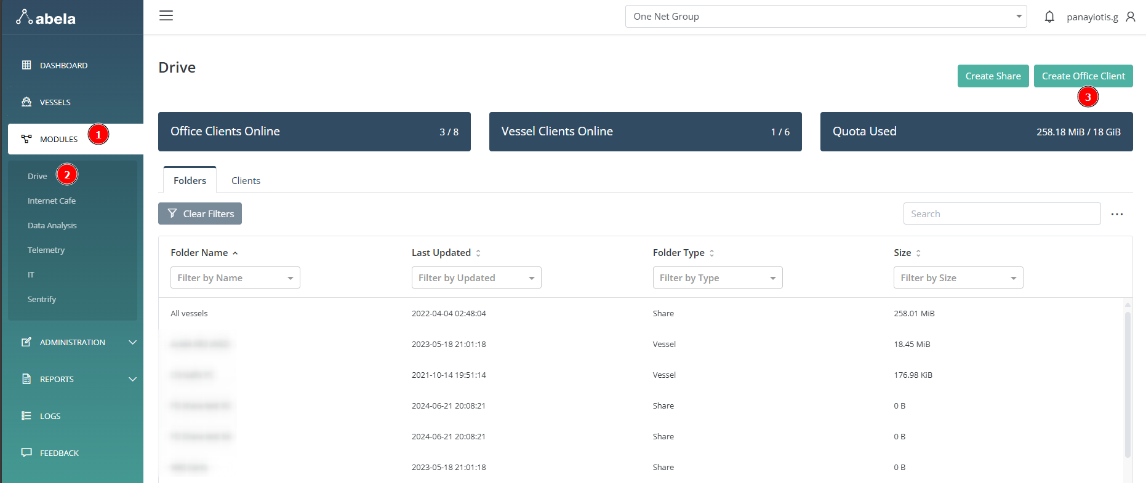Click the Create Office Client button
The height and width of the screenshot is (483, 1146).
pos(1083,76)
